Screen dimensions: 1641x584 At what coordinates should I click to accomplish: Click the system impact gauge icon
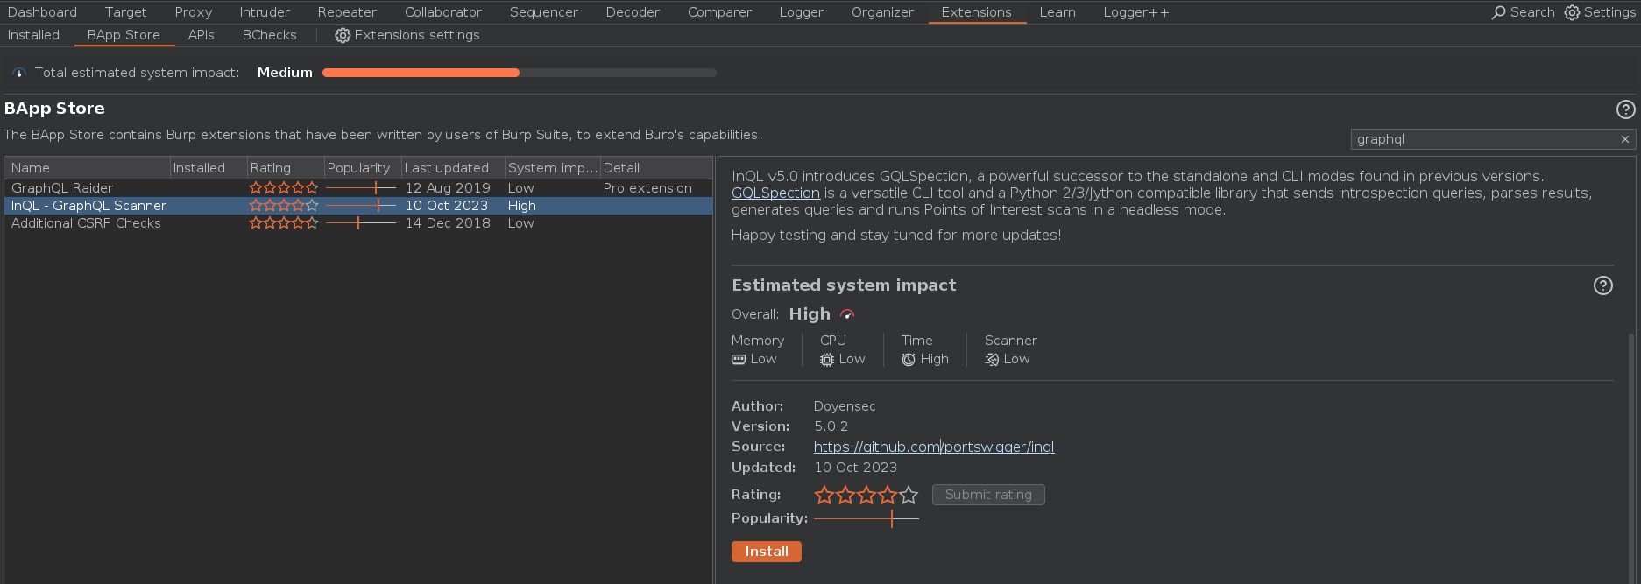[19, 73]
